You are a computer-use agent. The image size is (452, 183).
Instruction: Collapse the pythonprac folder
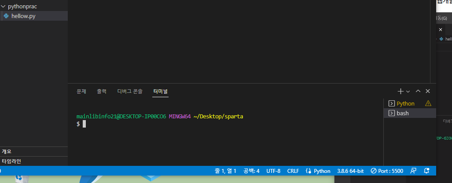point(19,6)
